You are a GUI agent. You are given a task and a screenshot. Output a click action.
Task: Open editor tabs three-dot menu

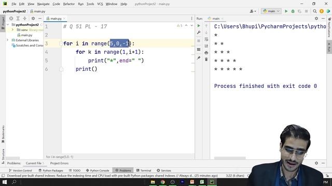191,19
